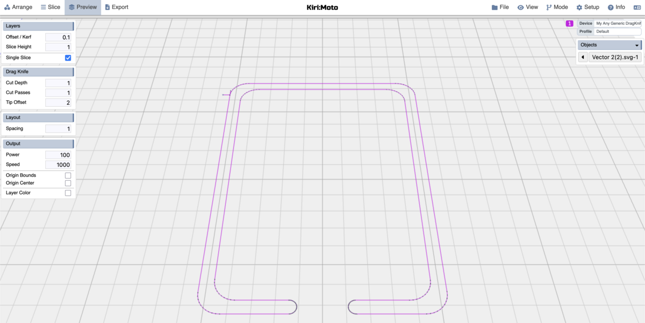Open the File menu folder icon

click(494, 8)
